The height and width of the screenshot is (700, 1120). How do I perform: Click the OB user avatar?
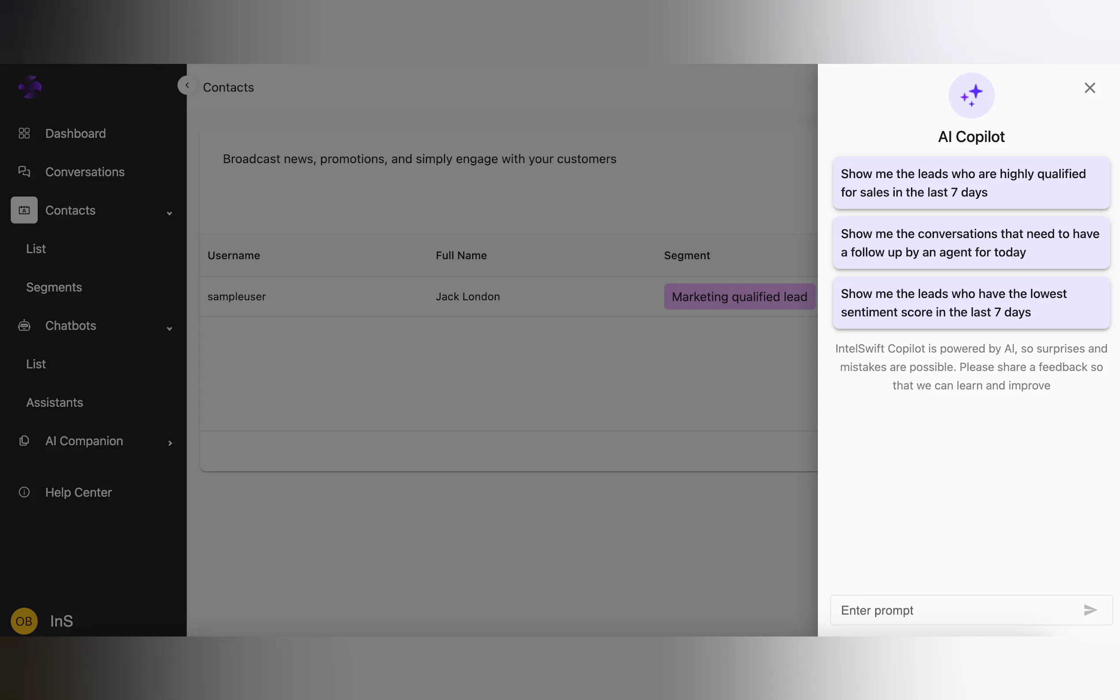(24, 621)
